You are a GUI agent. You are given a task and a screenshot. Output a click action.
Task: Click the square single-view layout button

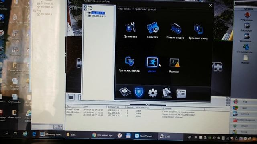coord(71,97)
